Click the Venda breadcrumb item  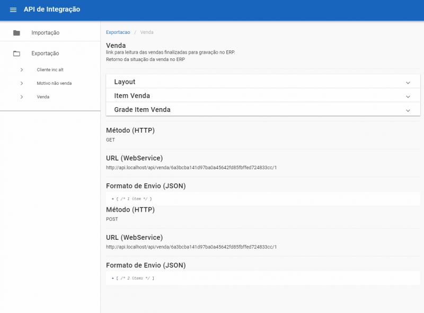tap(147, 32)
